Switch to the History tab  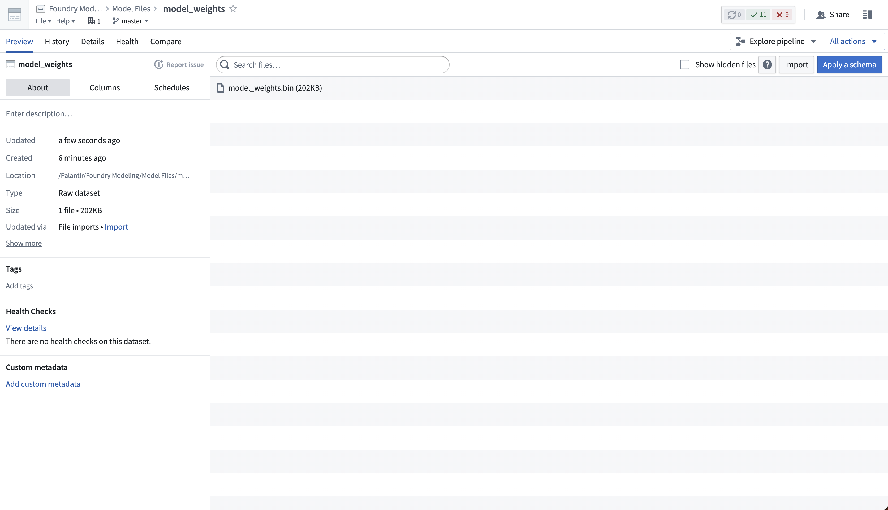pos(57,41)
